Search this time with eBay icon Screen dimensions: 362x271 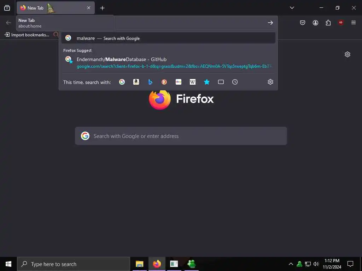coord(179,82)
